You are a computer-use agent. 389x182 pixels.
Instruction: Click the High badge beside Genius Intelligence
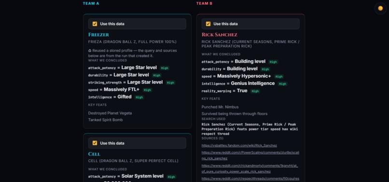pyautogui.click(x=282, y=84)
